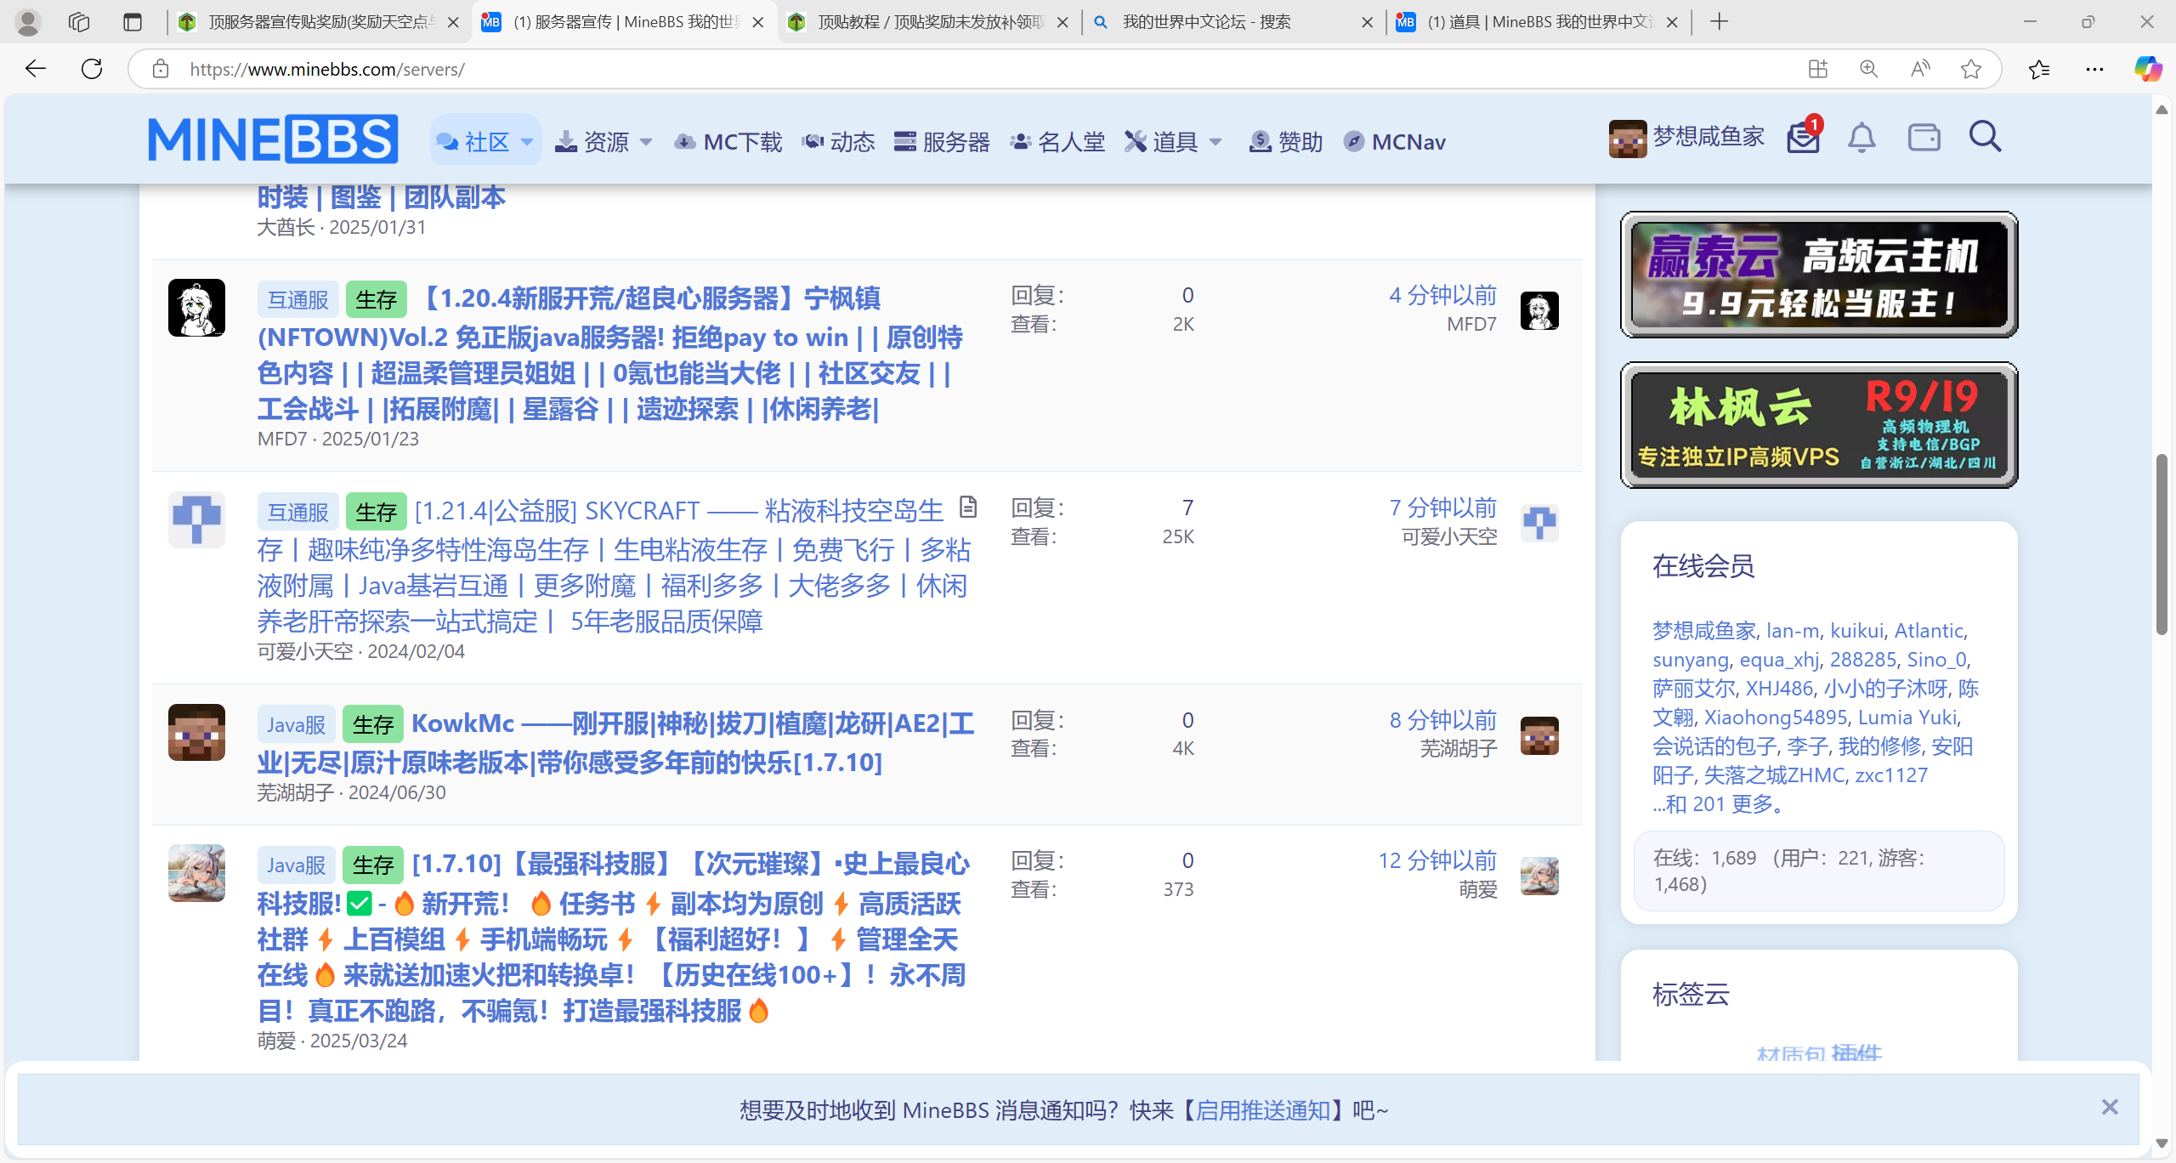Open the site search magnifier icon
Image resolution: width=2176 pixels, height=1163 pixels.
pyautogui.click(x=1985, y=137)
